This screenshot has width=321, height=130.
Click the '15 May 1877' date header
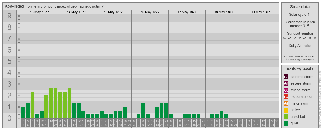113,12
